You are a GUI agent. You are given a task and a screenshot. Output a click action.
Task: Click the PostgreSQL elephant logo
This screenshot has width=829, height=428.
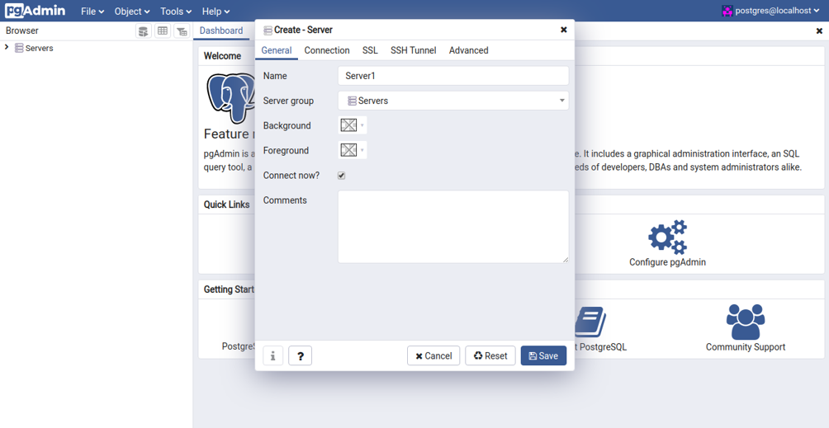click(x=231, y=97)
